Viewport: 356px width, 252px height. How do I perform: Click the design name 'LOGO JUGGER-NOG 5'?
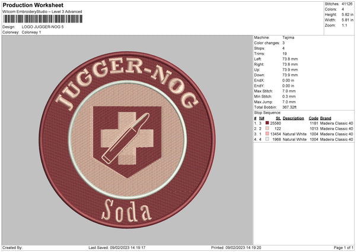pyautogui.click(x=43, y=27)
